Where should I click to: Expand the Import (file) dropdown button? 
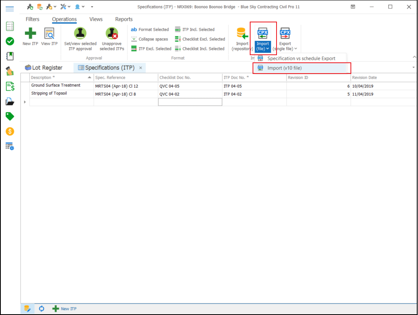pos(263,48)
